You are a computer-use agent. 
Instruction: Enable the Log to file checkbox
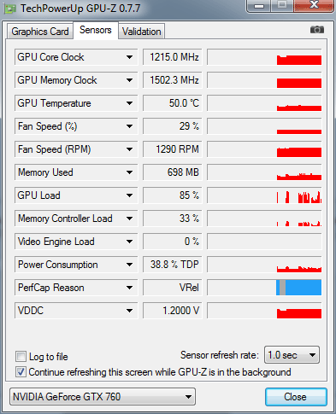21,357
